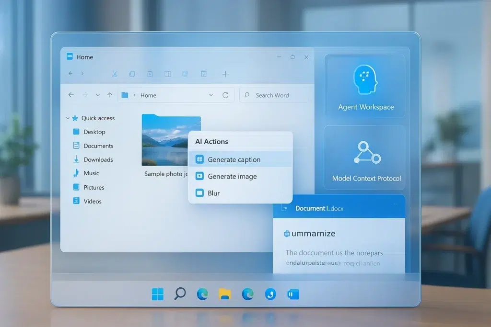Open the Pictures folder in the sidebar
Screen dimensions: 491x327
click(94, 187)
